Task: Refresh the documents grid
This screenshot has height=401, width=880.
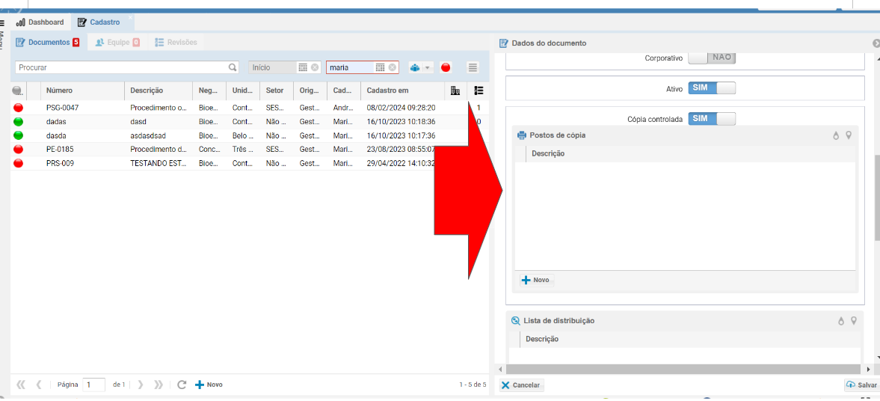Action: [x=181, y=385]
